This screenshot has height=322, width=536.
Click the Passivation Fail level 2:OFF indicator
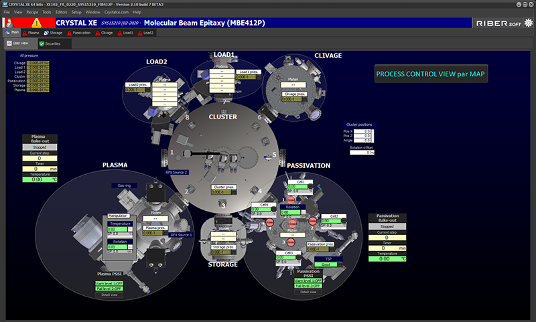tap(308, 286)
